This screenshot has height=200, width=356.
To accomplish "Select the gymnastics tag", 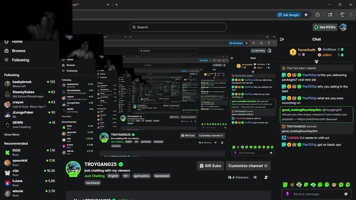I will point(142,176).
